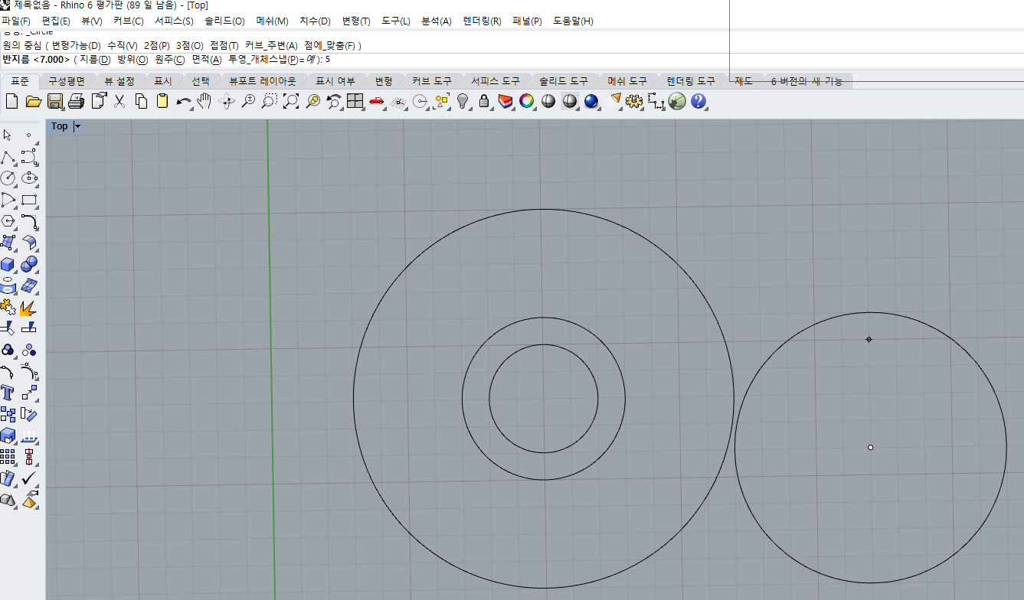Switch to the 구성평면 toolbar tab
The image size is (1024, 600).
tap(67, 81)
